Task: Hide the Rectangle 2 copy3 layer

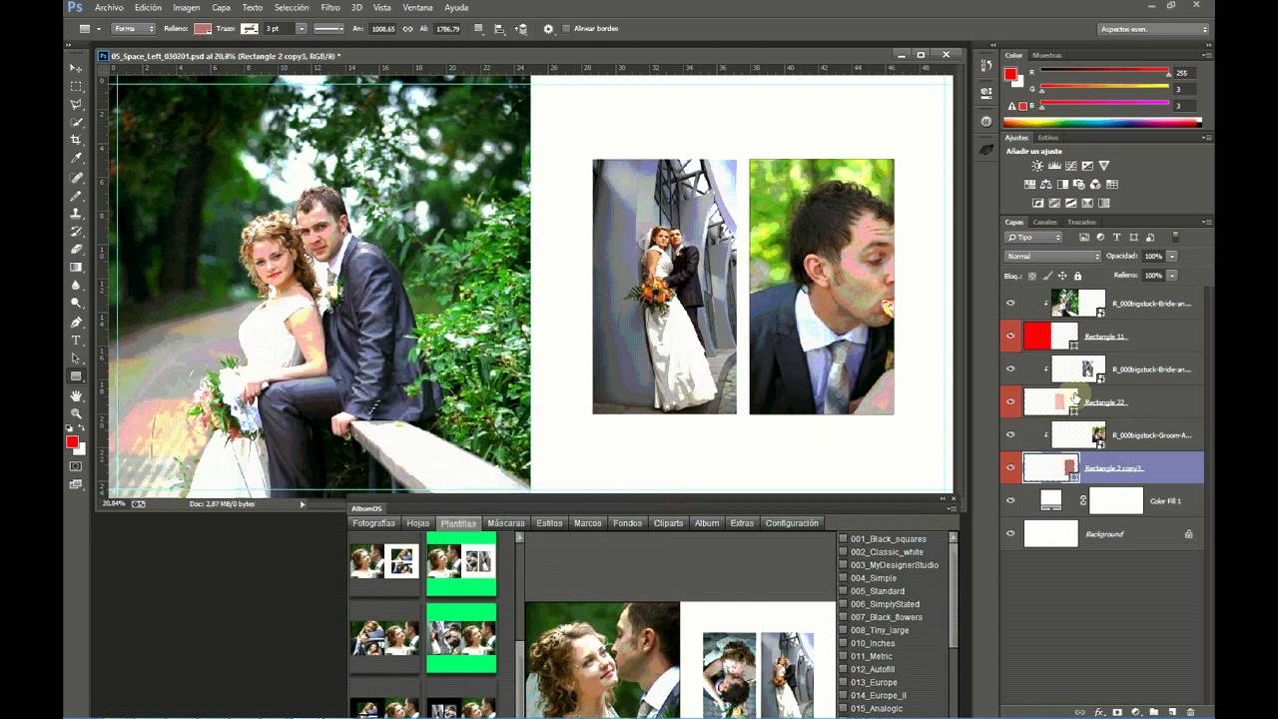Action: point(1010,467)
